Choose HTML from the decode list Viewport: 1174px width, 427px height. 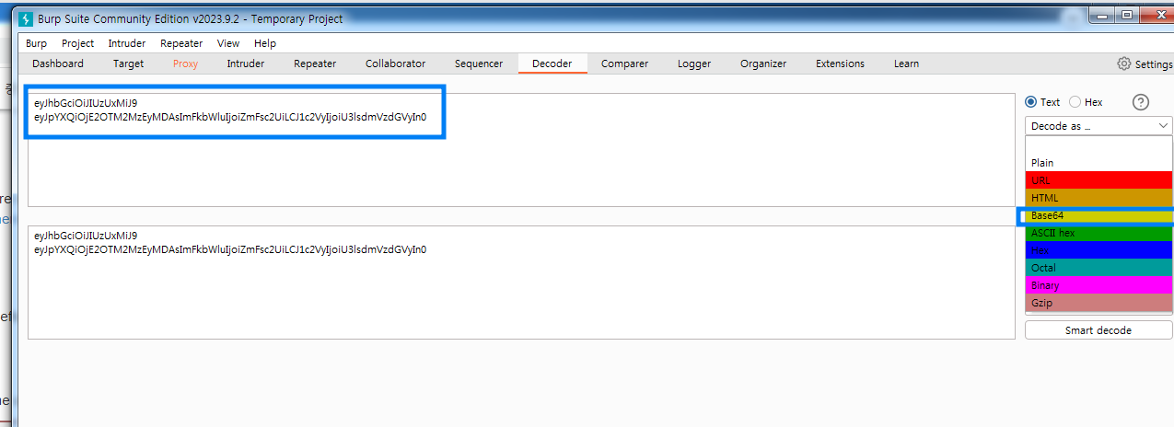coord(1098,198)
